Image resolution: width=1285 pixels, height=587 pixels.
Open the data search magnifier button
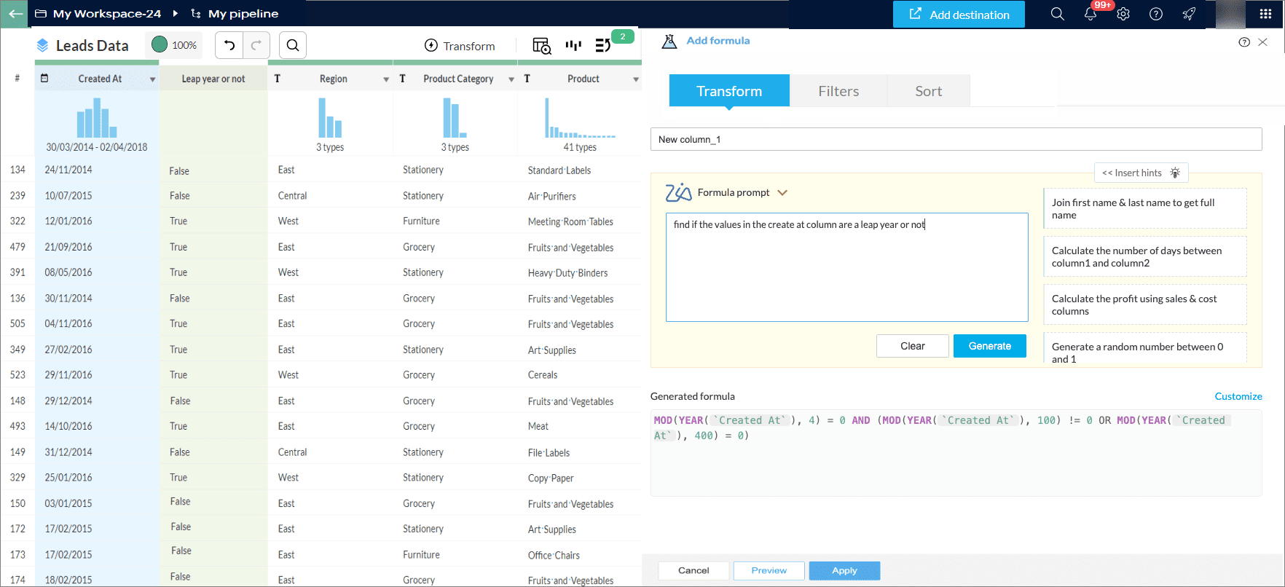(292, 45)
